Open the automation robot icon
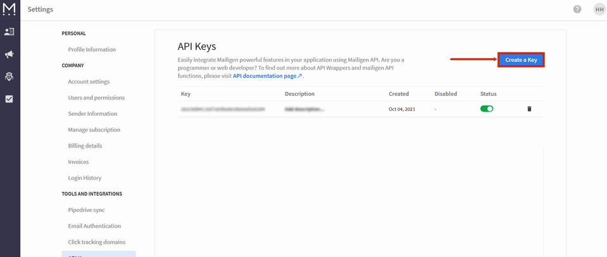This screenshot has width=607, height=257. pos(9,77)
